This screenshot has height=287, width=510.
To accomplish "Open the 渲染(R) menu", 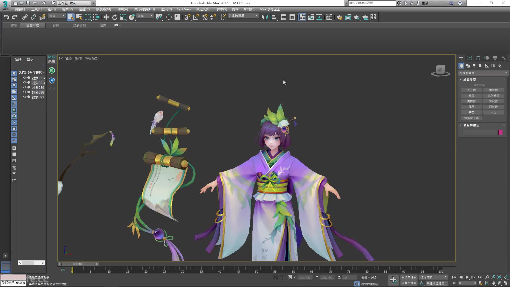I will (x=166, y=9).
